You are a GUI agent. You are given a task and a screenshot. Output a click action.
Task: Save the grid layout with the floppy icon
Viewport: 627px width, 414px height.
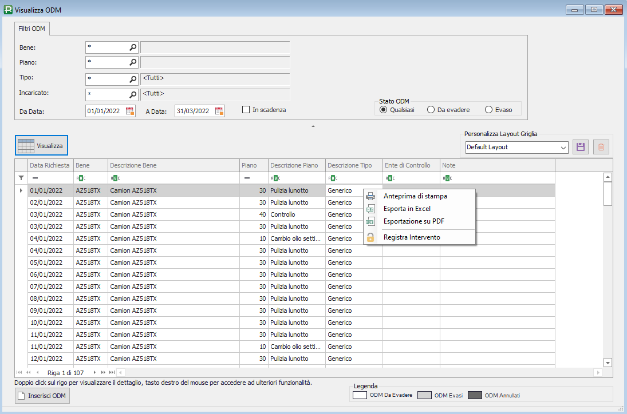click(581, 147)
